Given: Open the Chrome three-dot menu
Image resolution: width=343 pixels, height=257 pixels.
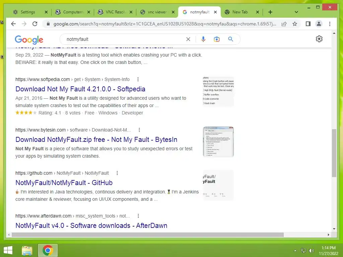Looking at the screenshot, I should [330, 24].
